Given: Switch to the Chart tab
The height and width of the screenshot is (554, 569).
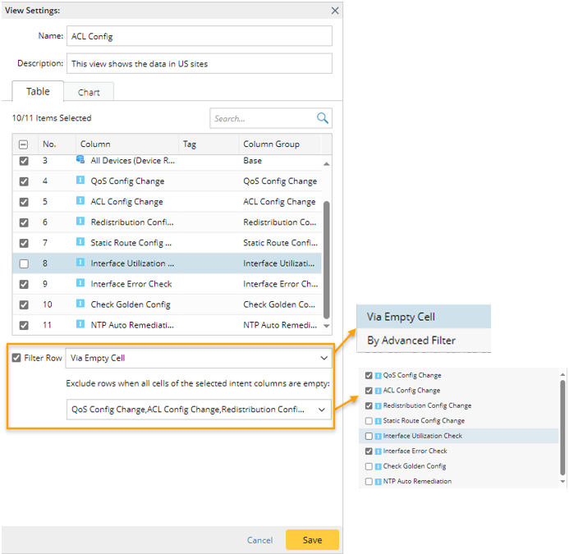Looking at the screenshot, I should (89, 92).
